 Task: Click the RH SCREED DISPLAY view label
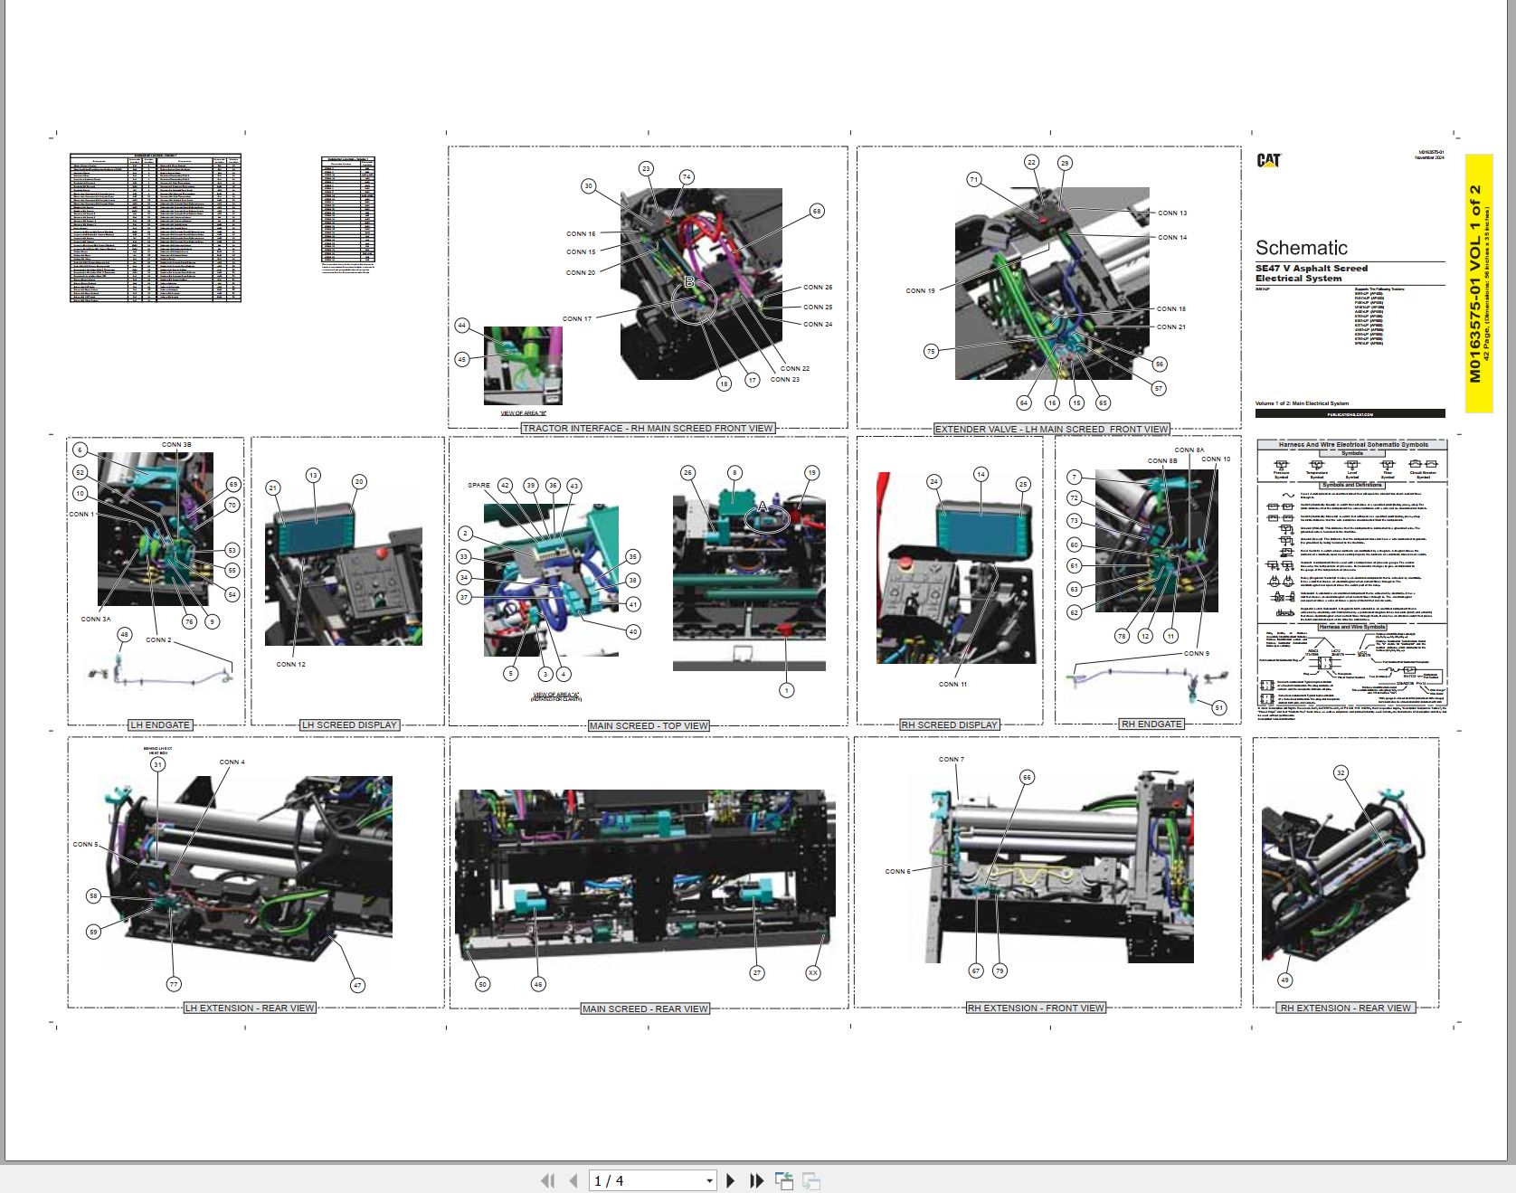(x=949, y=724)
